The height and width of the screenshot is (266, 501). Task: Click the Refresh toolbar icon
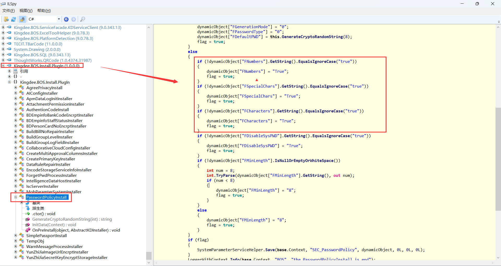click(14, 19)
